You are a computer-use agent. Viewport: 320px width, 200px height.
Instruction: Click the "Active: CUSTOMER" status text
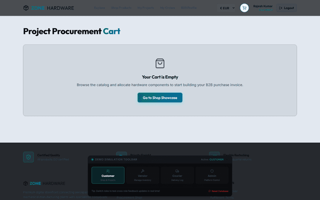point(212,159)
